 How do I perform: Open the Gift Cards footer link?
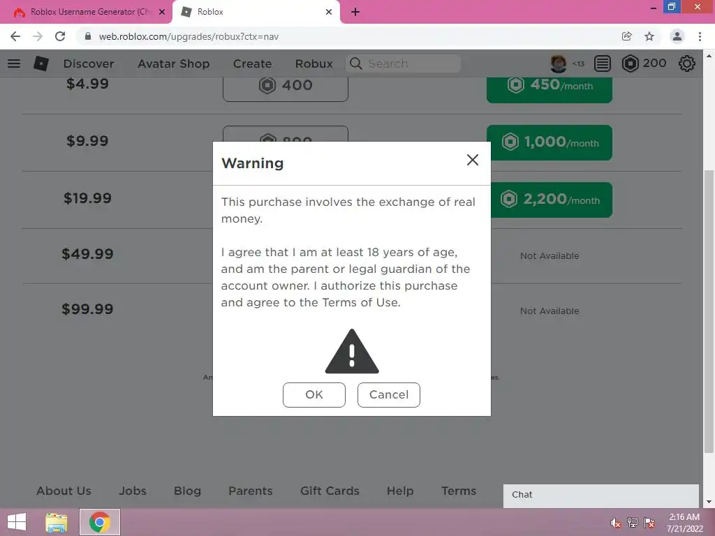330,491
